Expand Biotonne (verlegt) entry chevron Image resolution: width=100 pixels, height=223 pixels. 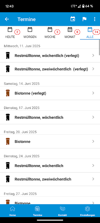(93, 93)
